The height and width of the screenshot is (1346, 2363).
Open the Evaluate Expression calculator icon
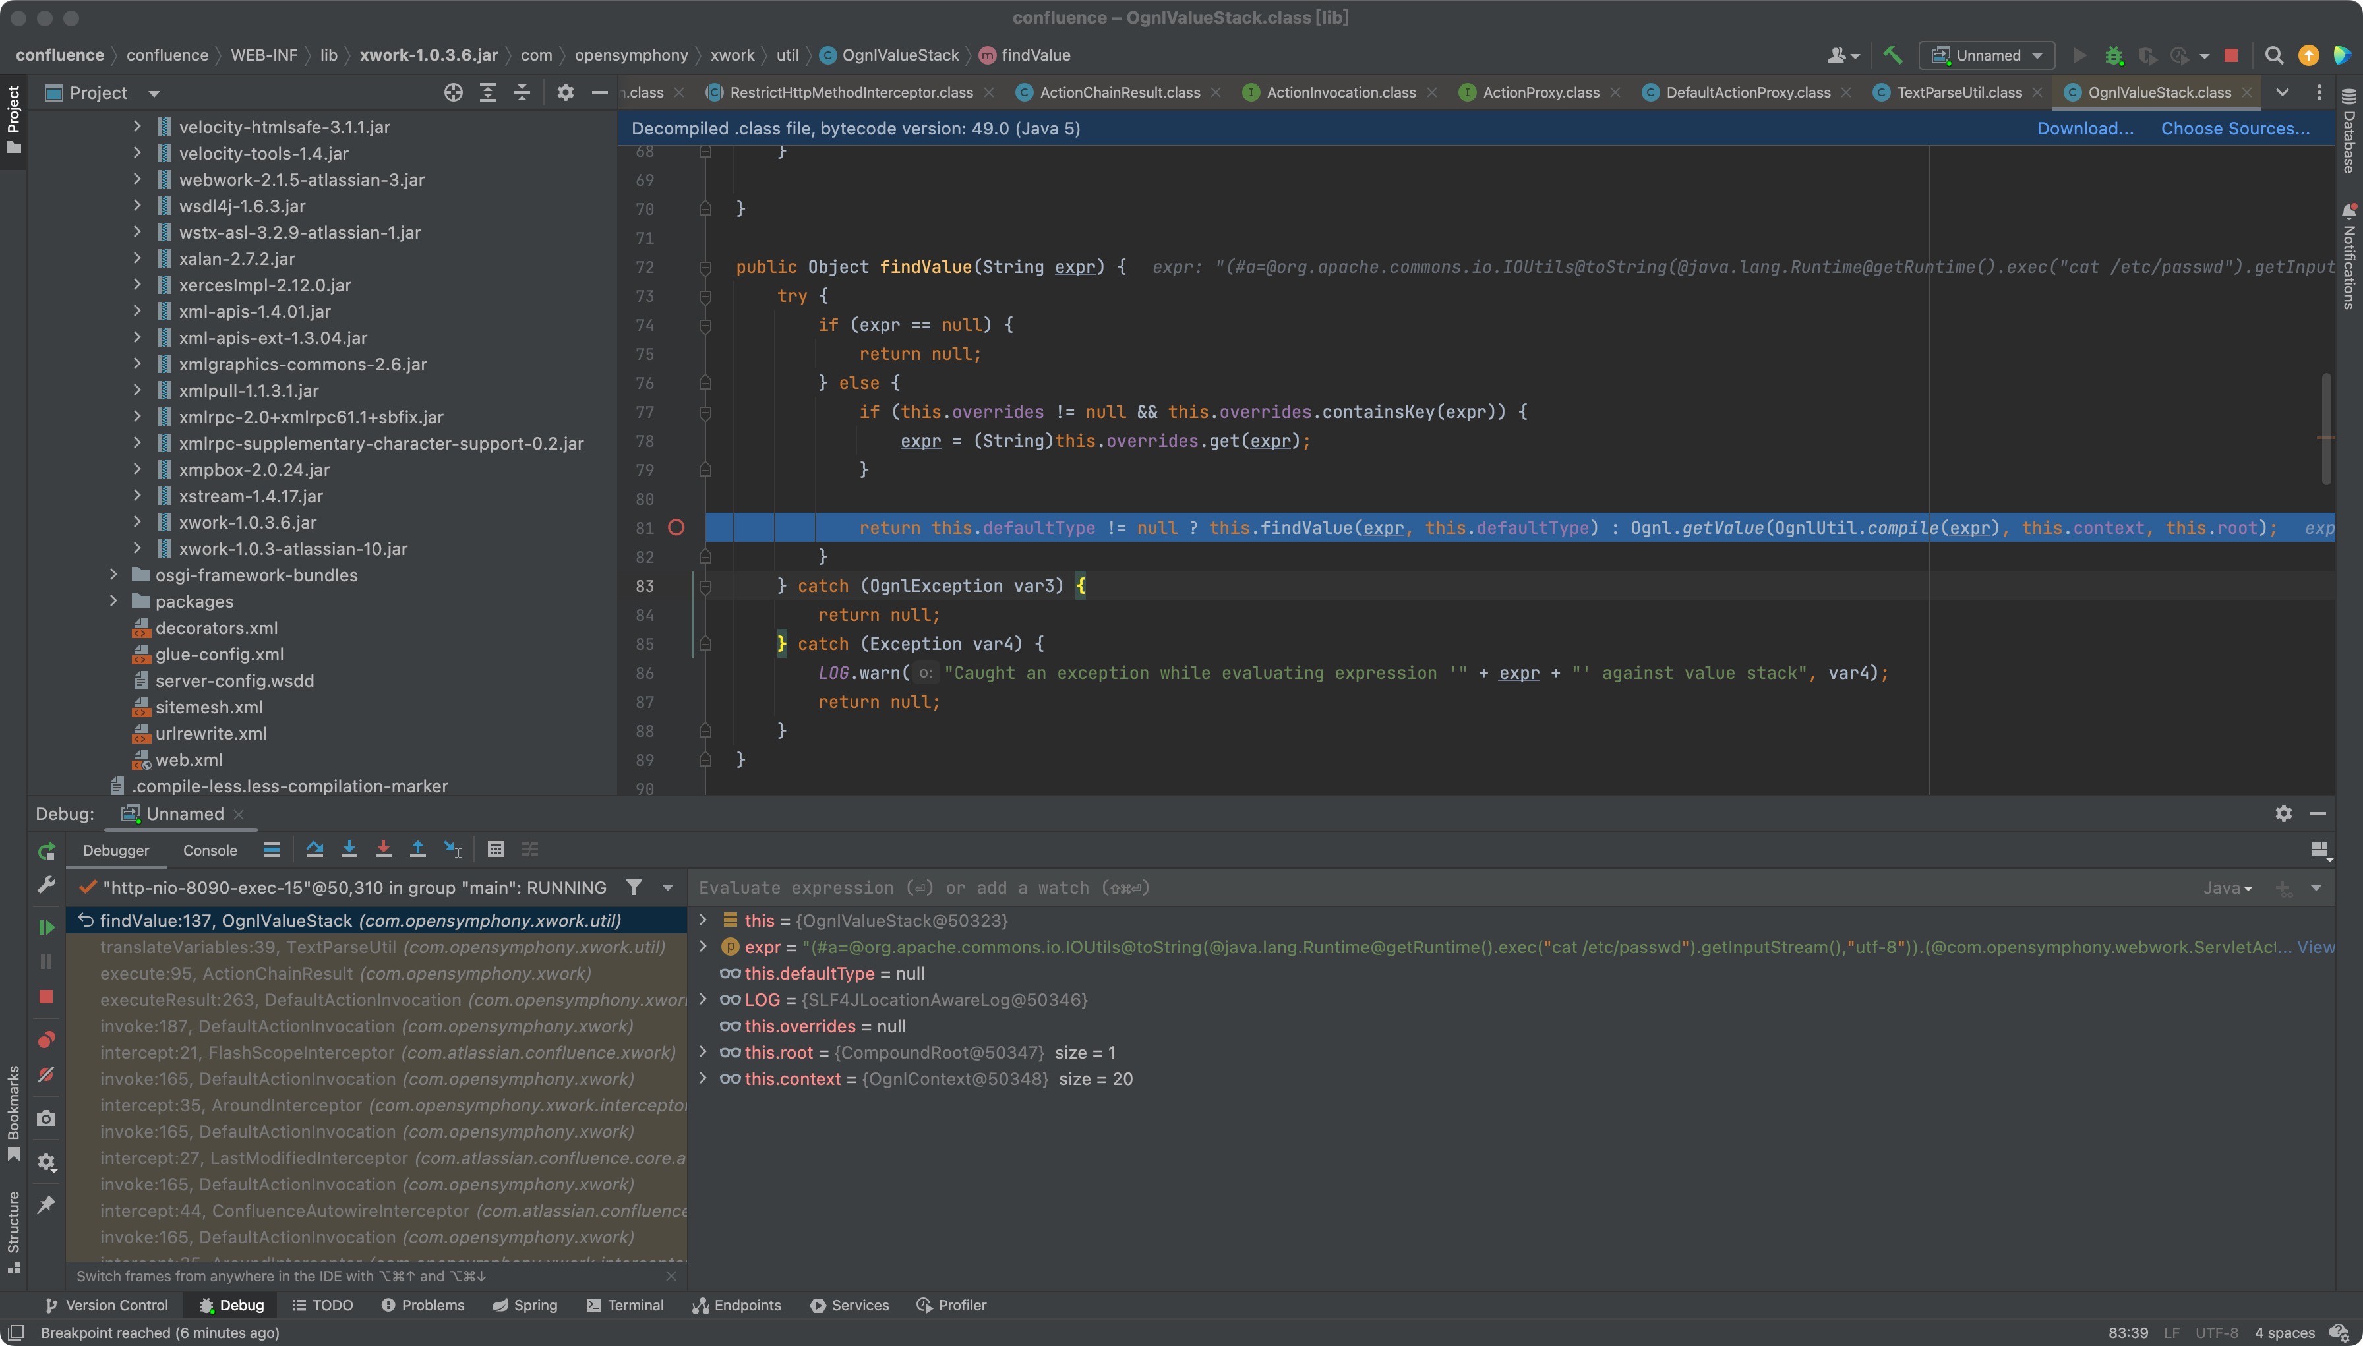click(496, 850)
